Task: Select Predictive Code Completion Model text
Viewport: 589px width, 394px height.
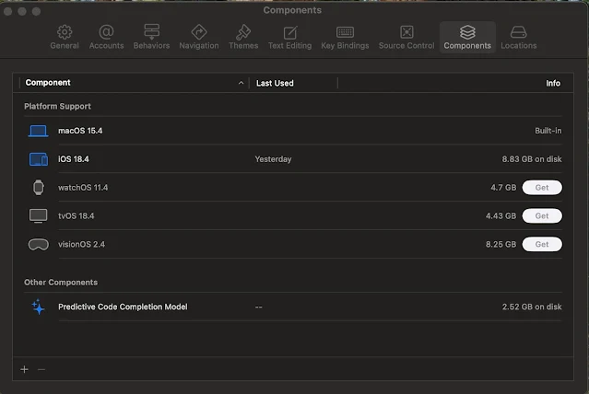Action: coord(123,307)
